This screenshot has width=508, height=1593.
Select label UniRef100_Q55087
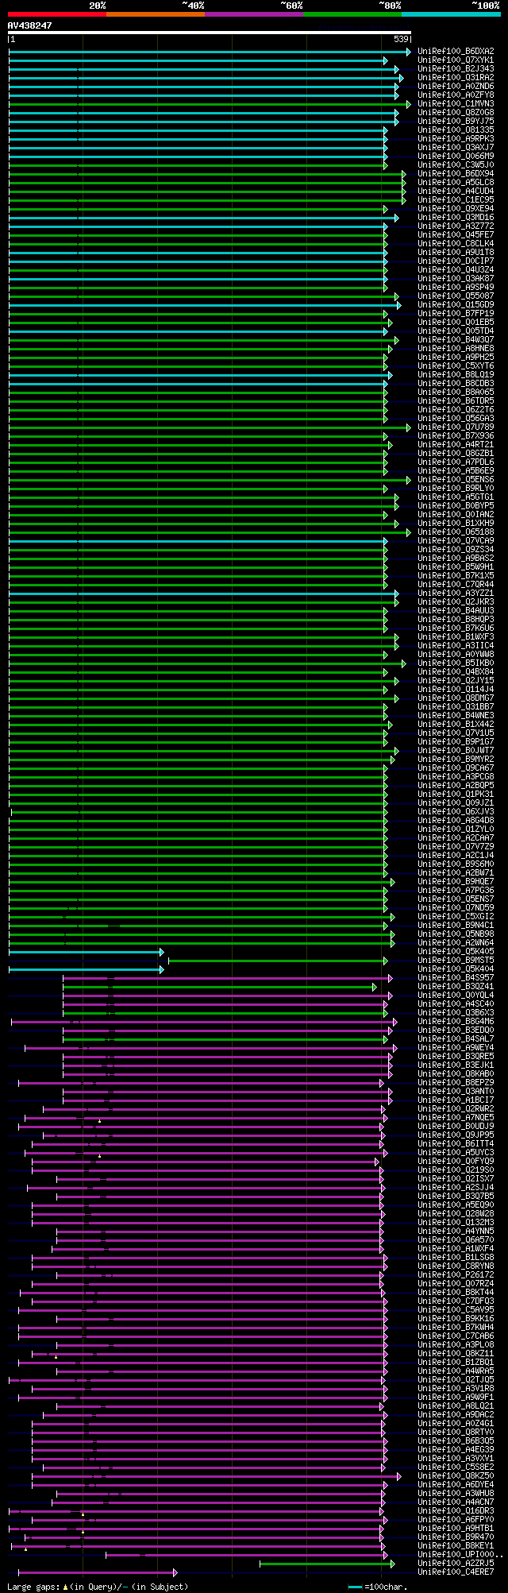click(456, 296)
